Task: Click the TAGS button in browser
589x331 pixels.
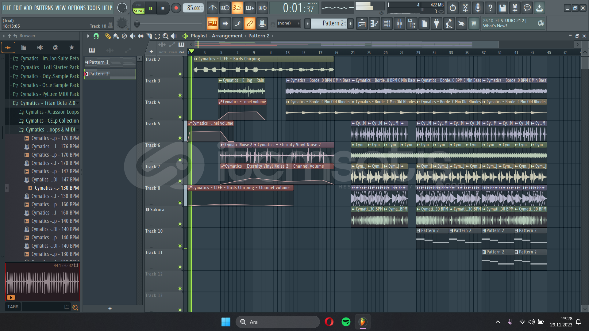Action: pyautogui.click(x=13, y=307)
